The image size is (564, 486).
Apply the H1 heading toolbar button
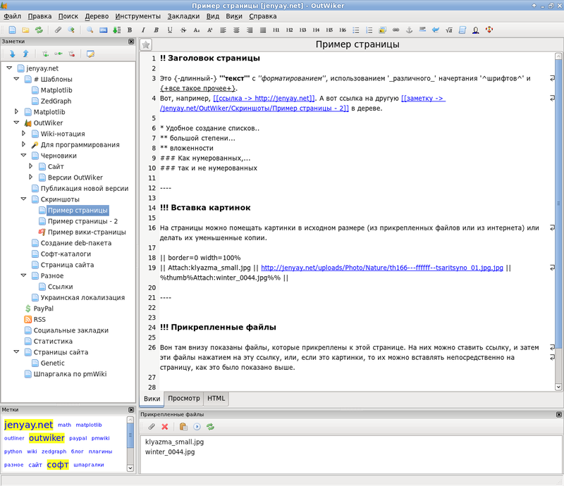(276, 30)
